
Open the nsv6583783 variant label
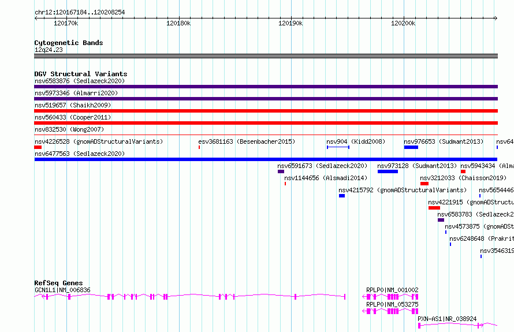click(475, 214)
